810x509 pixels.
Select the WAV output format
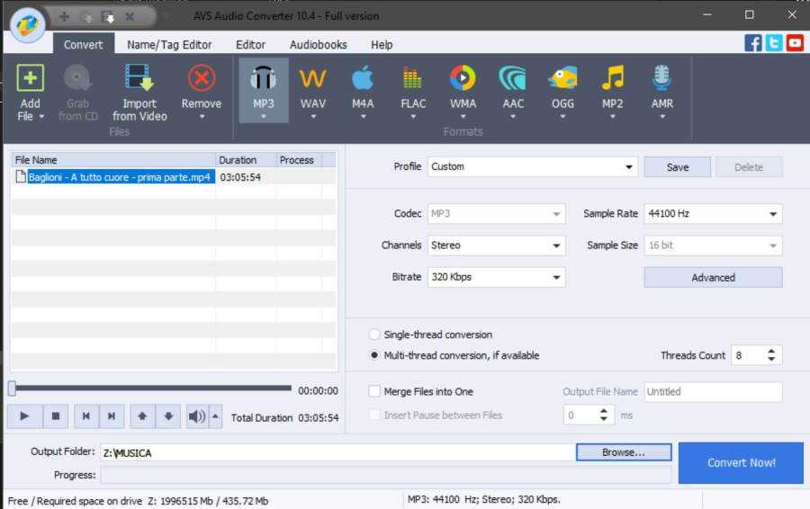click(312, 79)
